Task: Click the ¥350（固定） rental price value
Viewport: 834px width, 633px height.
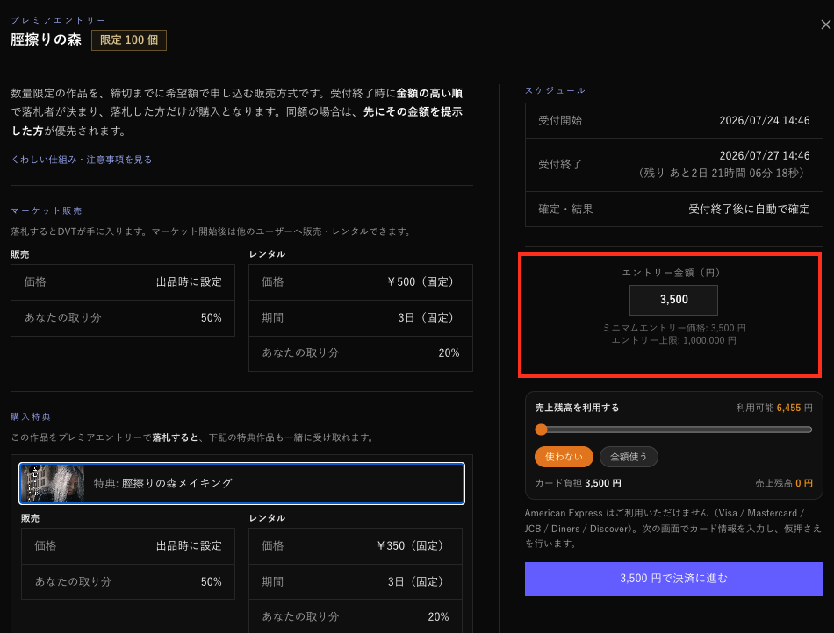Action: [x=413, y=546]
